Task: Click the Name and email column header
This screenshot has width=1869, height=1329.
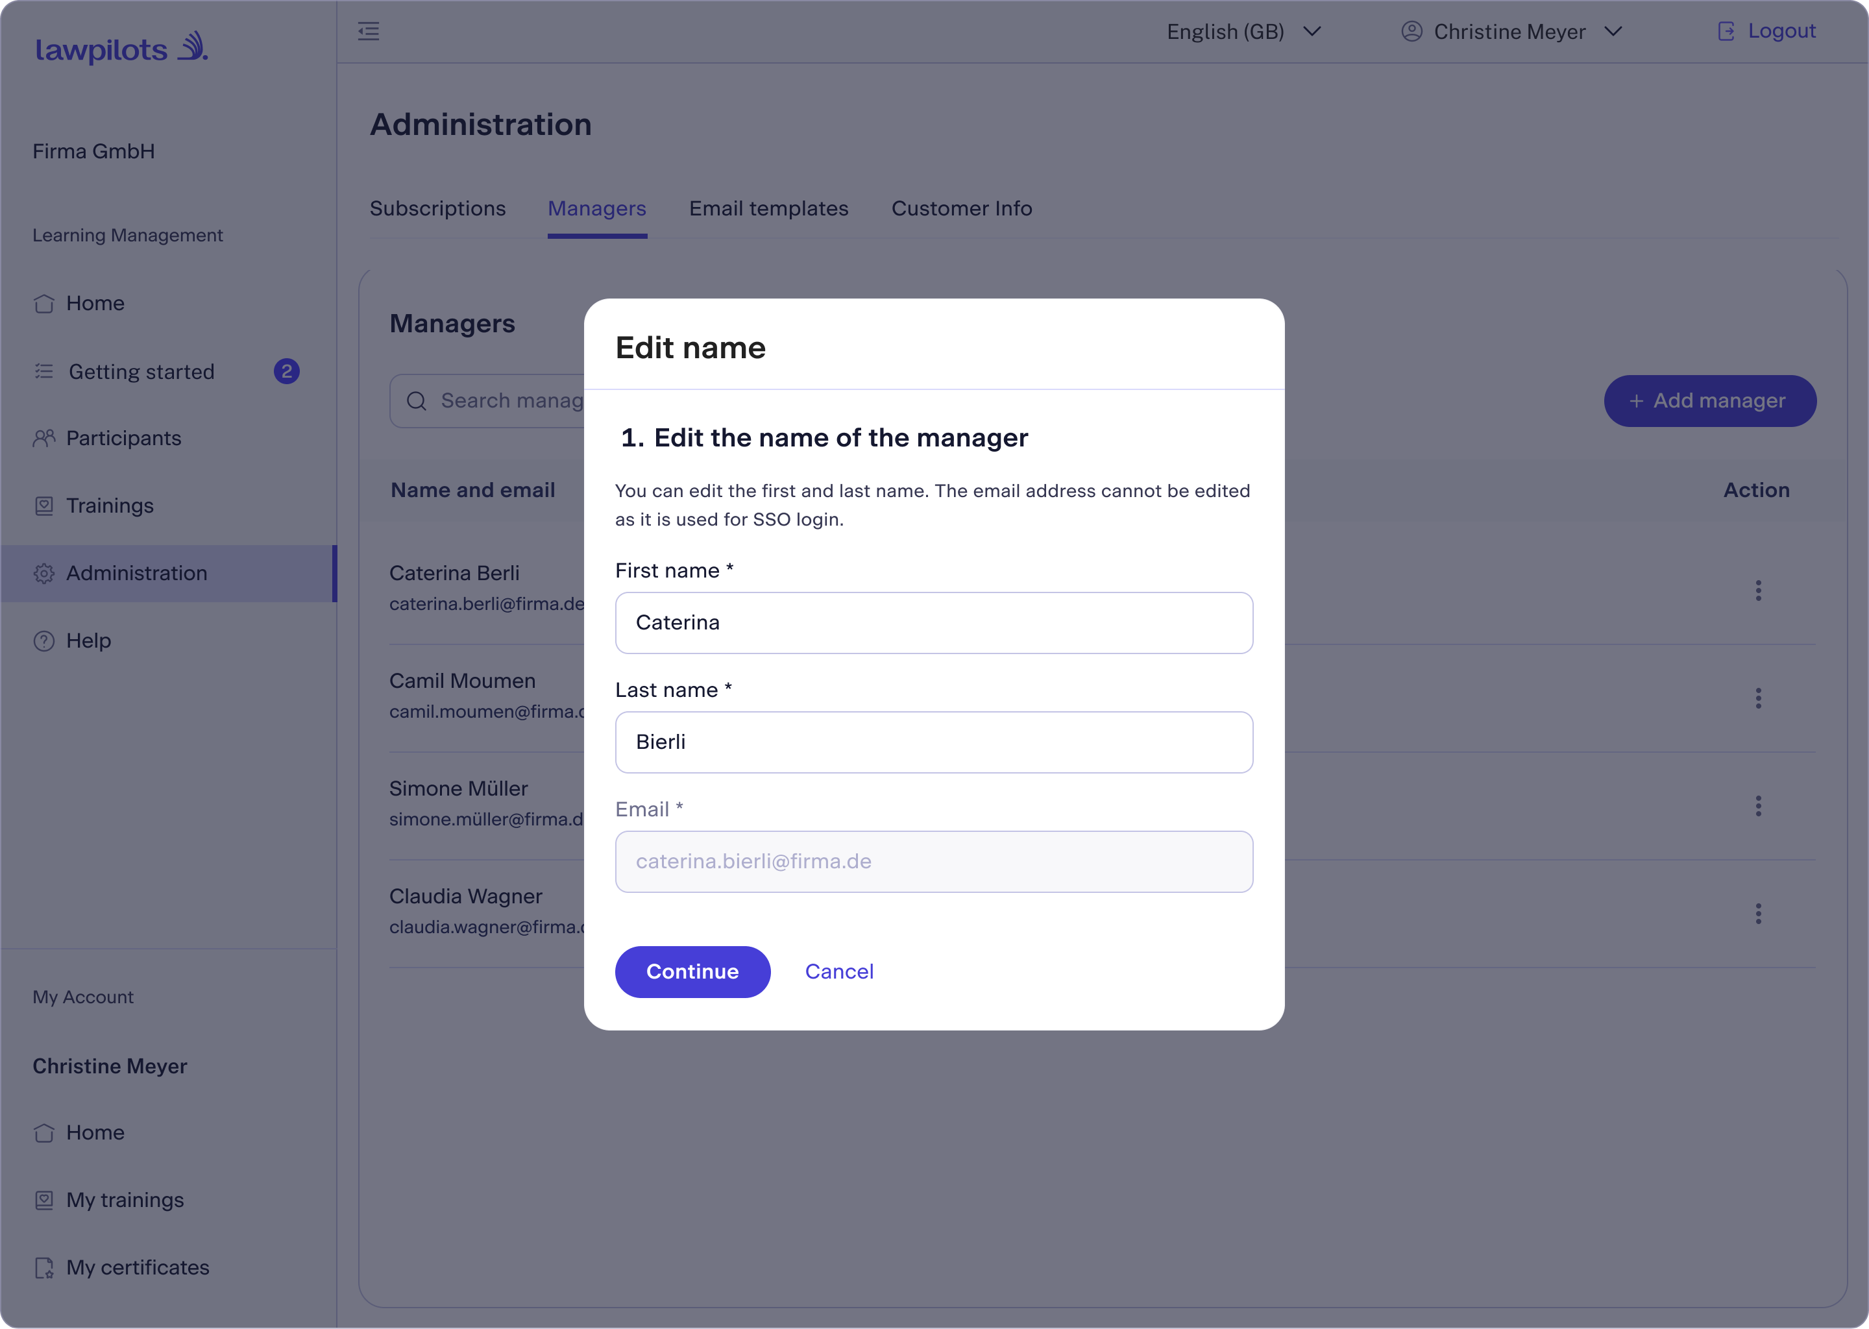Action: [x=473, y=490]
